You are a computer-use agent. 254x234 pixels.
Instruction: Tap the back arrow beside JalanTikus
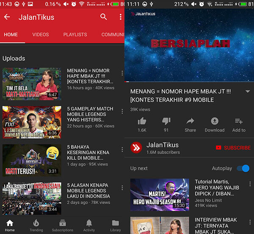point(7,17)
